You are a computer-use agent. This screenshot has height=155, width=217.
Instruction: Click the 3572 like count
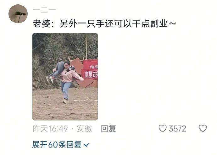tap(177, 129)
